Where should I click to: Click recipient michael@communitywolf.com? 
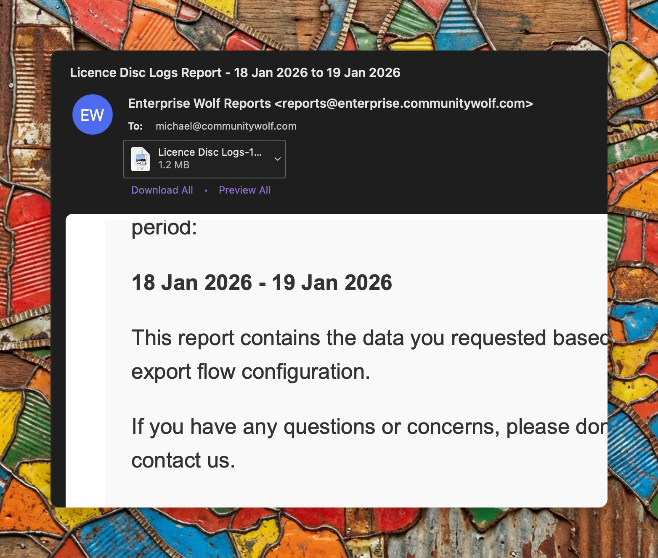[226, 126]
